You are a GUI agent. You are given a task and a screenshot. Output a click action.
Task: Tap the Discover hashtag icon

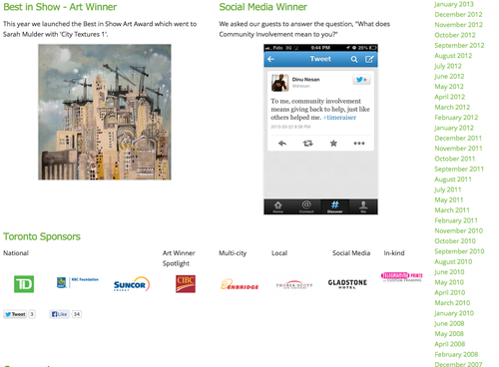click(x=335, y=206)
